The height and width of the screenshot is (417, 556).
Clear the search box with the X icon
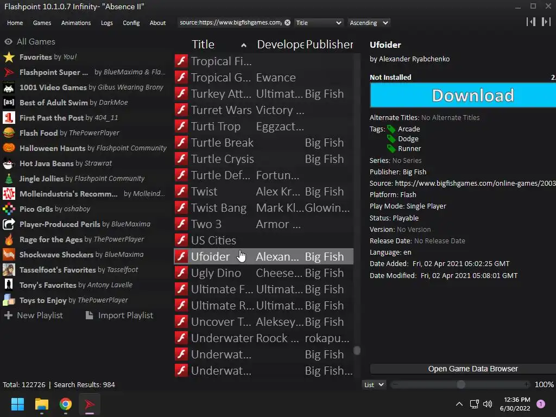pos(288,23)
